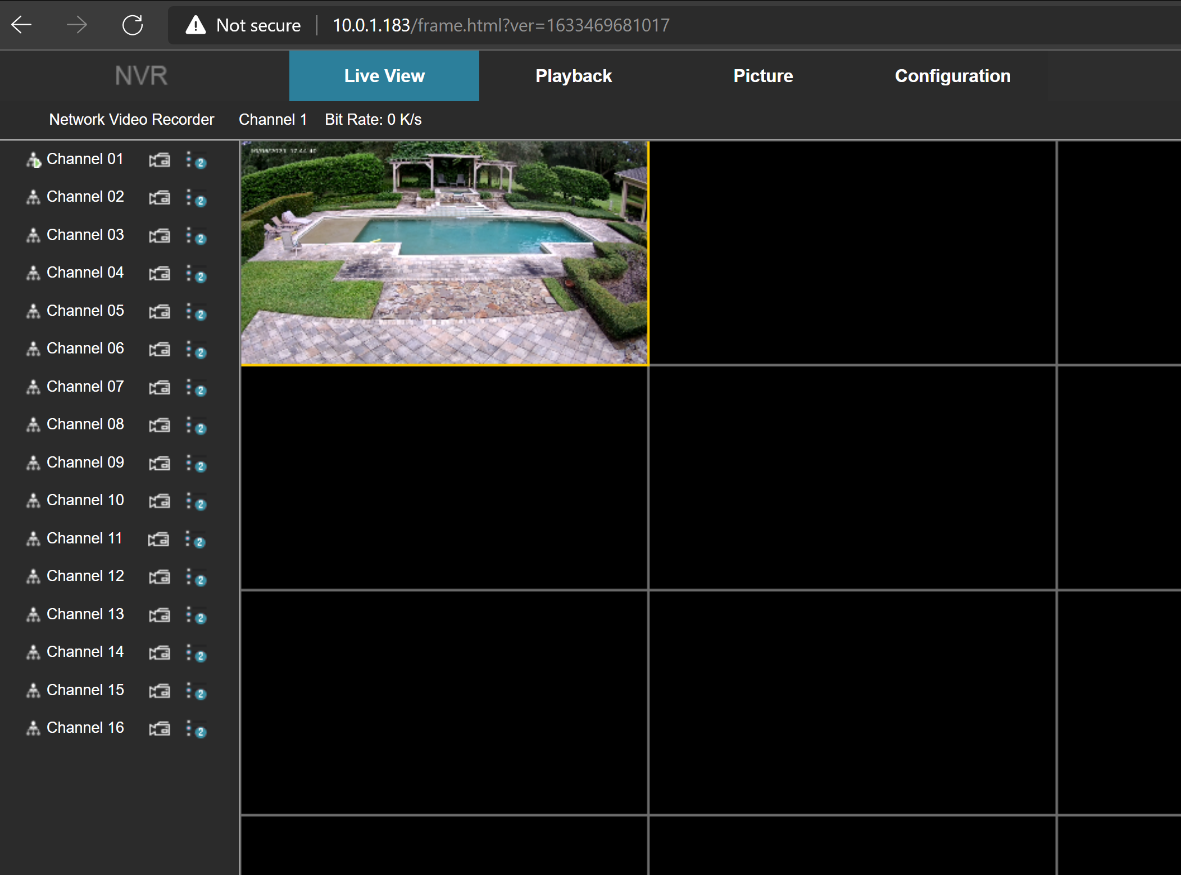The image size is (1181, 875).
Task: Click the network device icon for Channel 03
Action: click(x=33, y=235)
